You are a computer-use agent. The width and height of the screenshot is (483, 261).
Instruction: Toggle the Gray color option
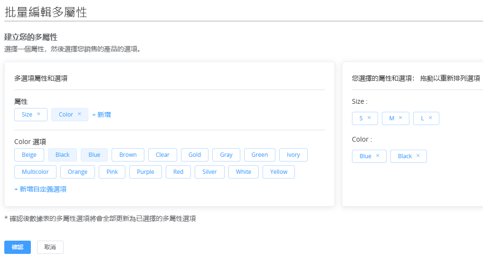(226, 155)
